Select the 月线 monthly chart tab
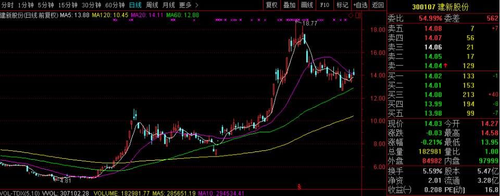Viewport: 500px width, 196px height. (x=169, y=5)
